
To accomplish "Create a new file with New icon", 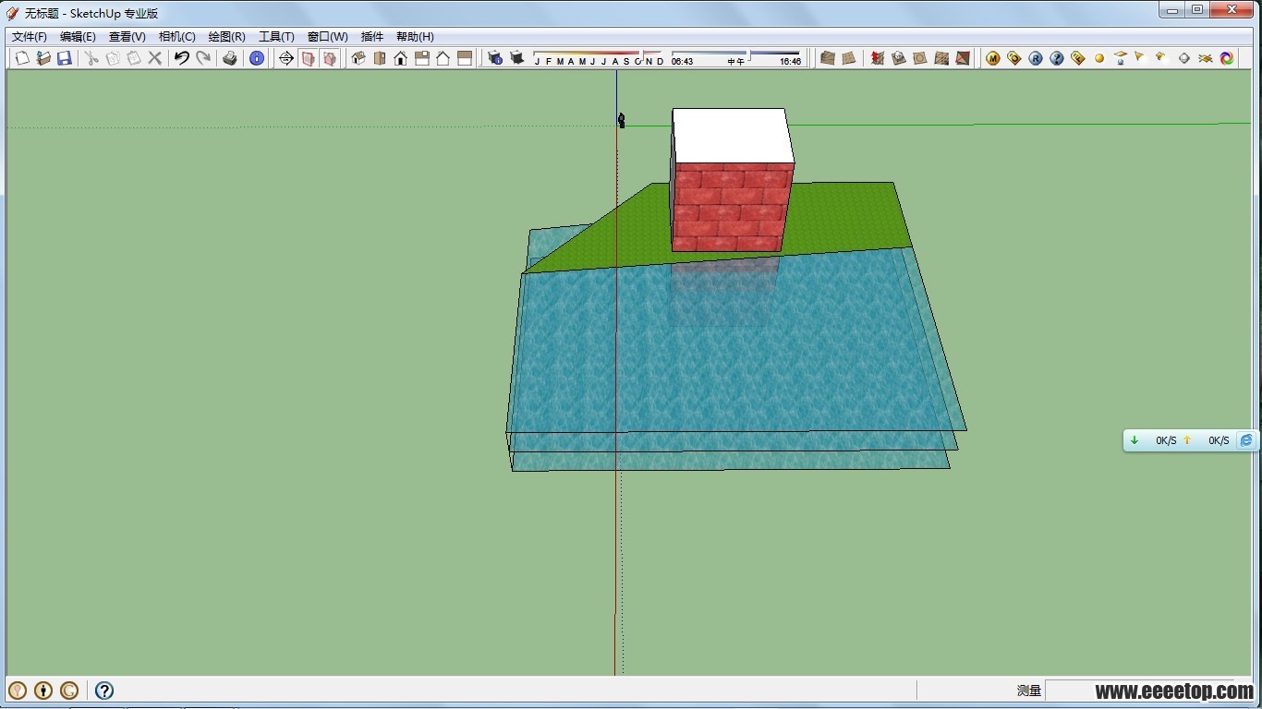I will tap(22, 58).
